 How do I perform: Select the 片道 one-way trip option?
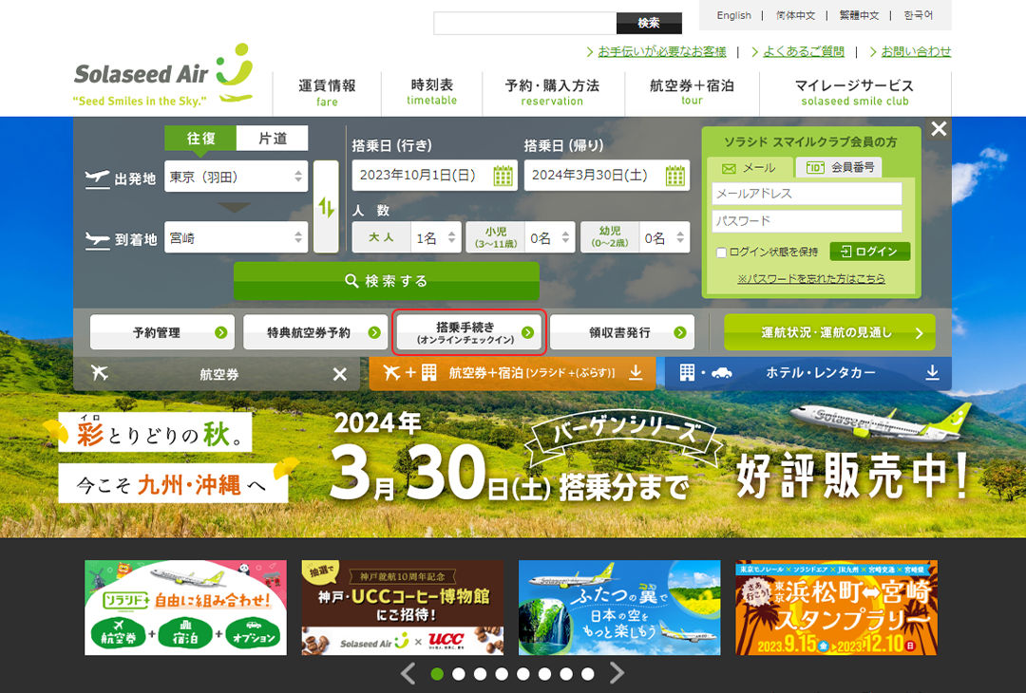[x=273, y=139]
